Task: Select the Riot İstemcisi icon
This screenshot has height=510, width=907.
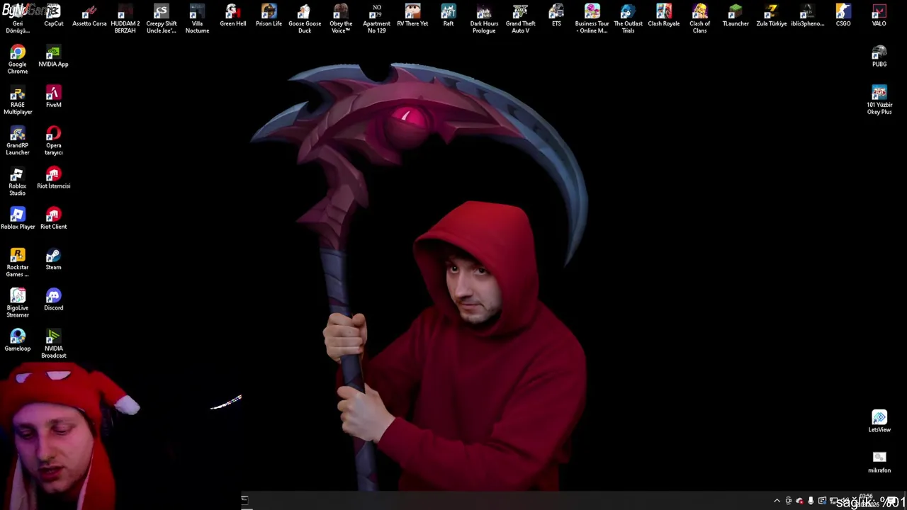Action: pos(53,178)
